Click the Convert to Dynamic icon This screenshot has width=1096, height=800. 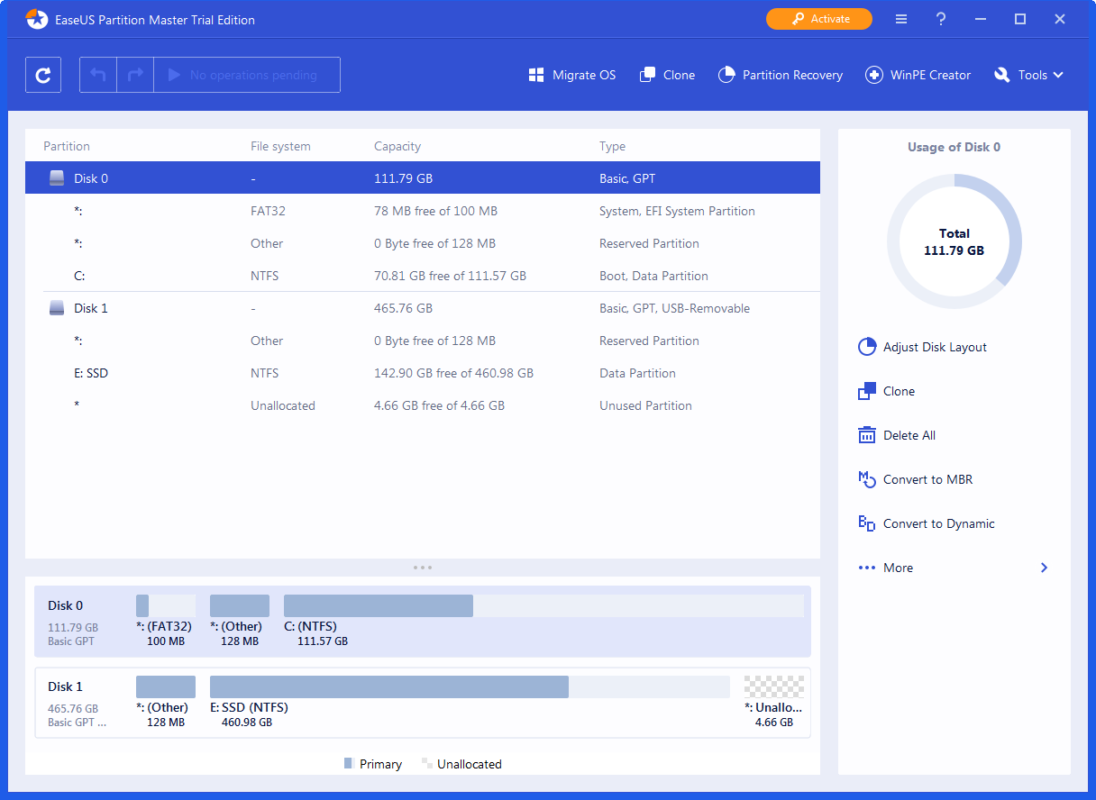867,523
